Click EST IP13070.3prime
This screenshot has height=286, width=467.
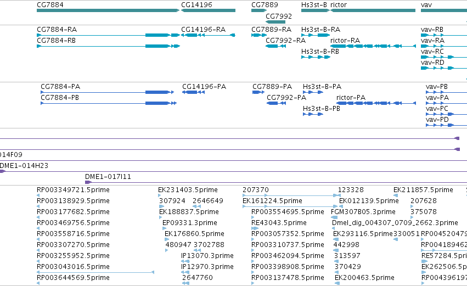coord(207,256)
